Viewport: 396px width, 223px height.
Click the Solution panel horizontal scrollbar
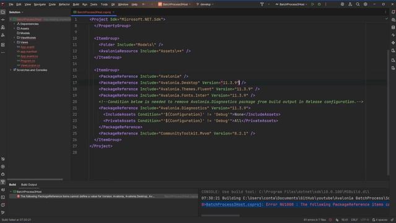[35, 180]
